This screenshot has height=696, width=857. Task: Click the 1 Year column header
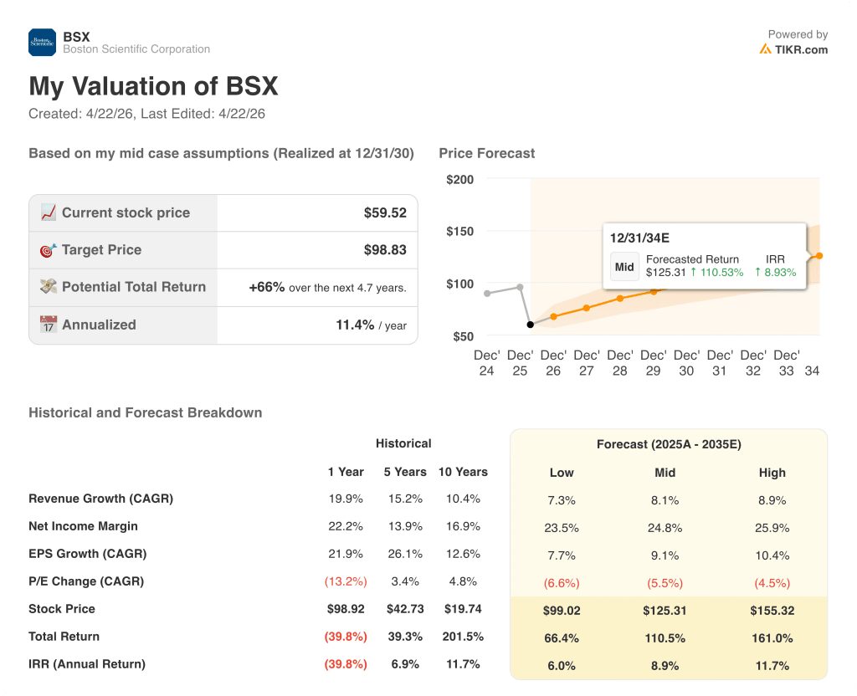[x=346, y=472]
